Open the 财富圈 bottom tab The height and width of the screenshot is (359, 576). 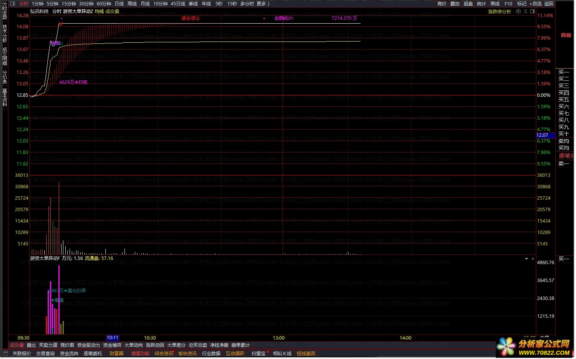point(116,354)
